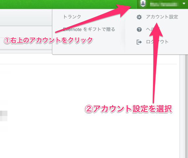Click the account avatar icon
Screen dimensions: 188x158
coord(143,3)
